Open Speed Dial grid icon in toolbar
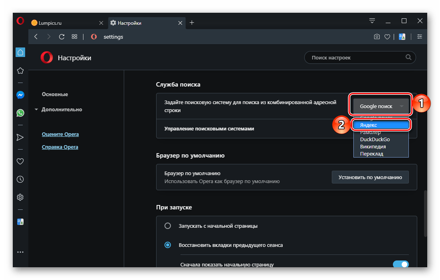The height and width of the screenshot is (280, 440). coord(74,37)
